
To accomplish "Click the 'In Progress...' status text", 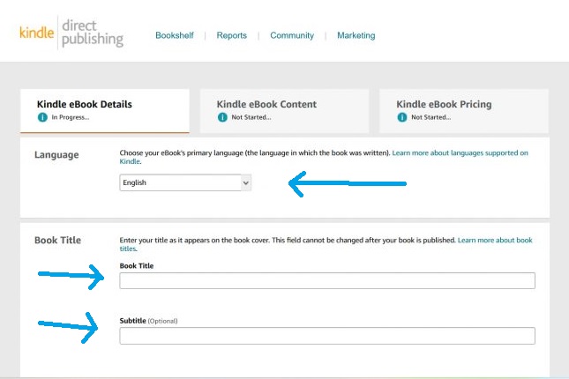I will (x=71, y=117).
